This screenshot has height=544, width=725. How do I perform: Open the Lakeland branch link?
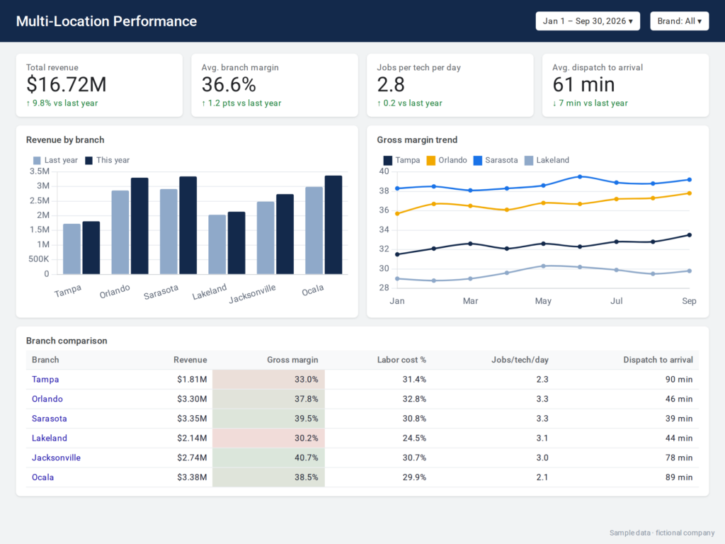[49, 438]
